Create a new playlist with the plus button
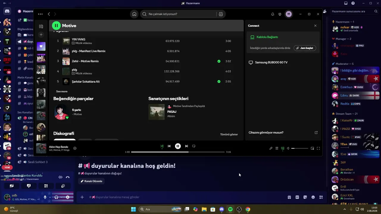Viewport: 381px width, 214px height. [x=41, y=34]
